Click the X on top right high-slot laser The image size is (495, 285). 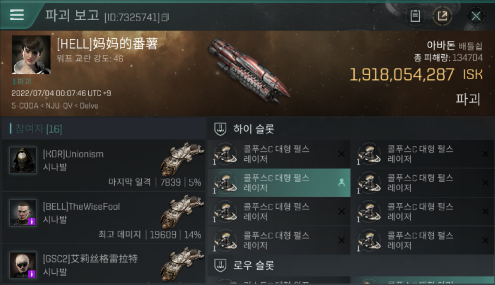(485, 154)
